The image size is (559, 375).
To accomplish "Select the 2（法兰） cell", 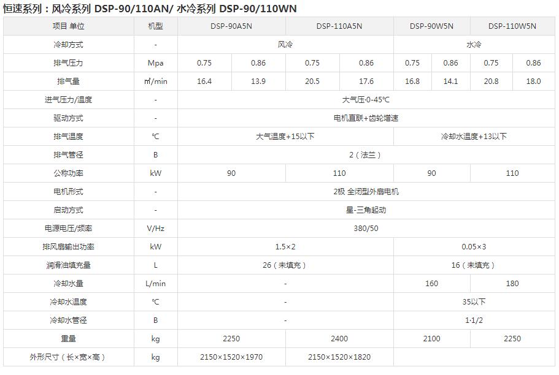I will click(x=366, y=155).
